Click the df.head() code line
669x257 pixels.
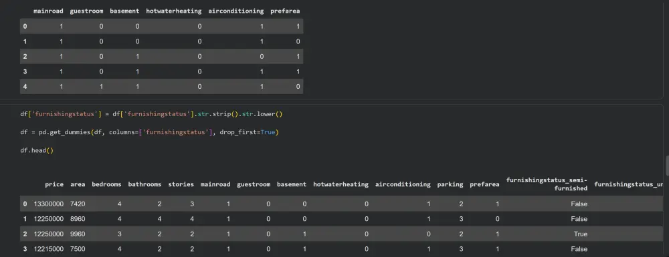point(37,151)
